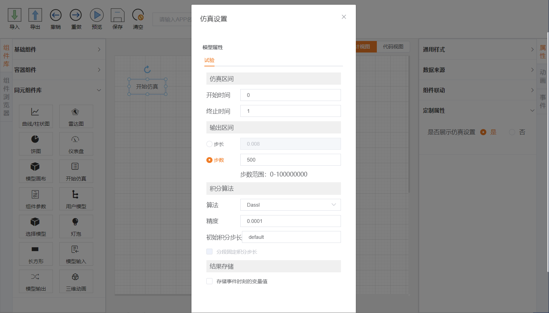Select the 选择模型 component
The height and width of the screenshot is (313, 549).
coord(36,226)
